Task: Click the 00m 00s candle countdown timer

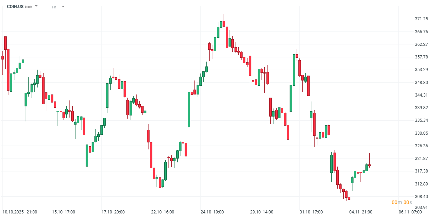Action: coord(402,203)
